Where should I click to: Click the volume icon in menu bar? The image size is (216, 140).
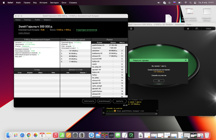coord(159,2)
